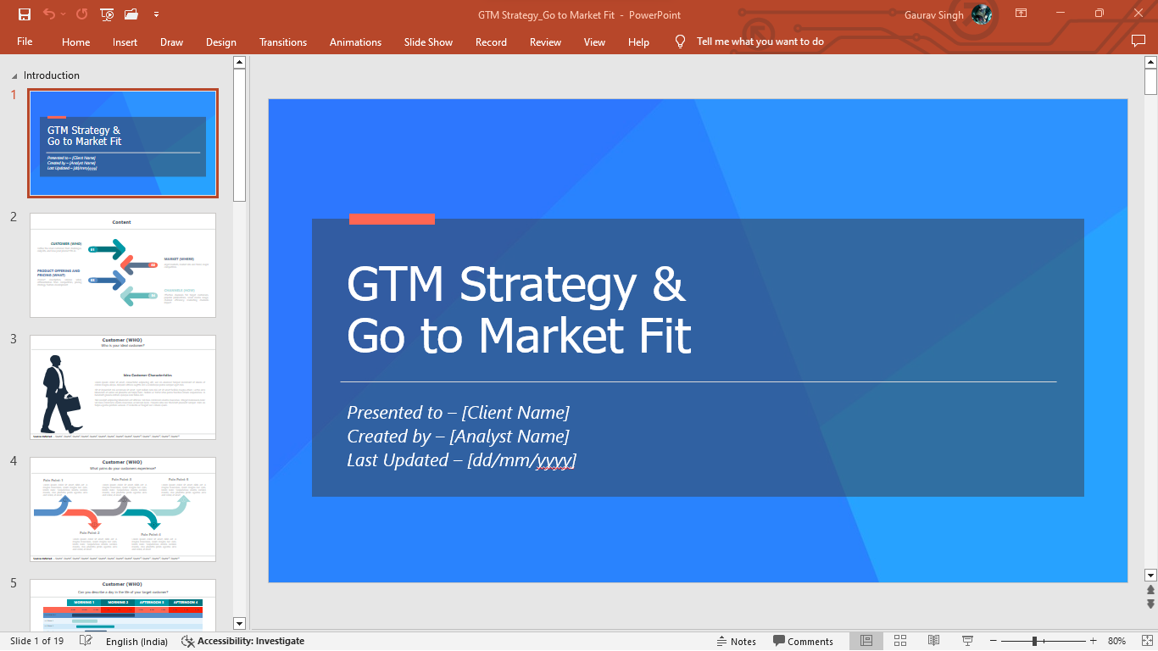Switch to Reading View icon
Viewport: 1158px width, 651px height.
(933, 641)
